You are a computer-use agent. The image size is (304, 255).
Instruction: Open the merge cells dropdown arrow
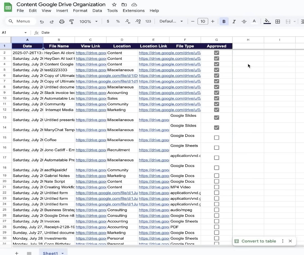295,22
